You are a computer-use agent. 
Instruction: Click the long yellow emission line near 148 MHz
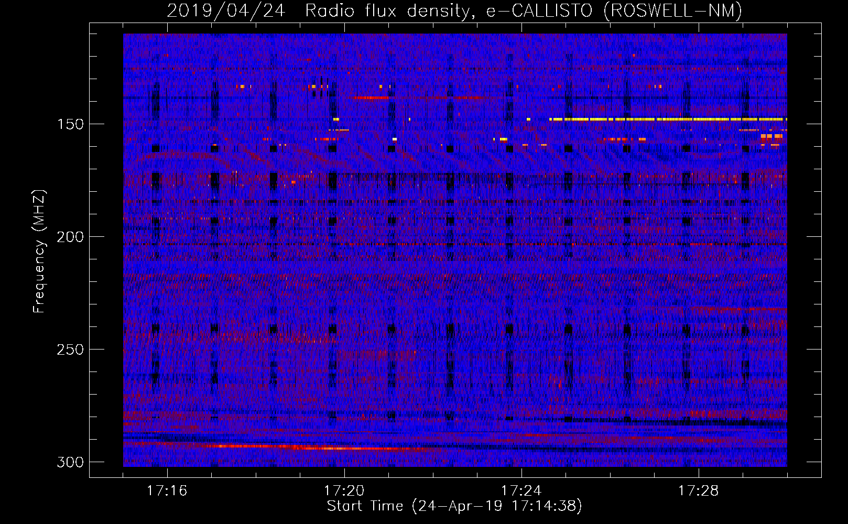tap(668, 119)
